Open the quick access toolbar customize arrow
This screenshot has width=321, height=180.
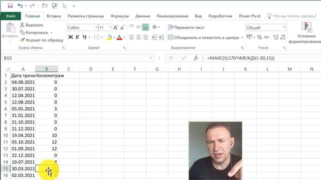(x=74, y=6)
